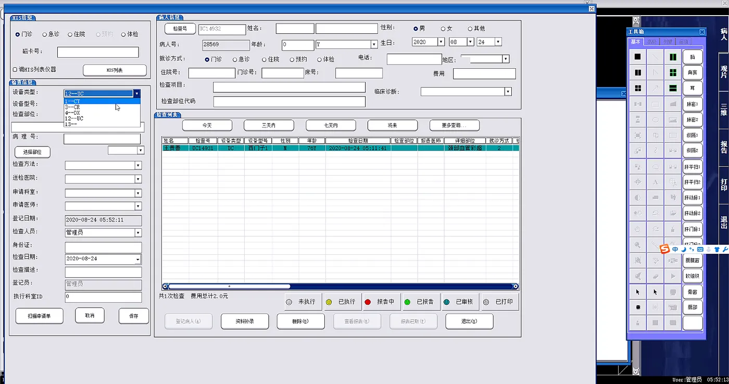This screenshot has width=729, height=384.
Task: Click the 磁卡号 input field
Action: tap(98, 52)
